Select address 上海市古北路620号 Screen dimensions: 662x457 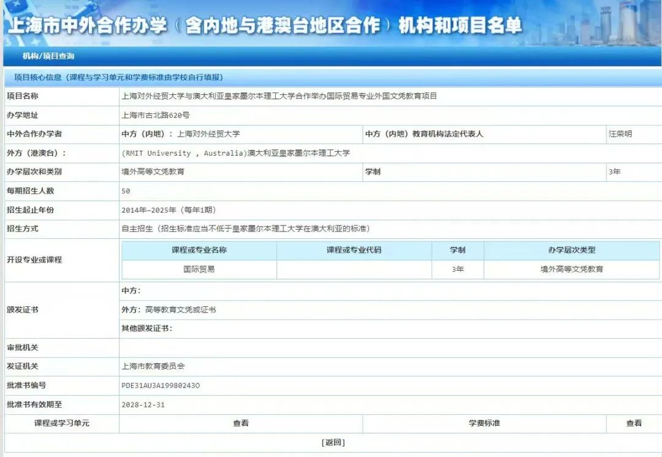(155, 115)
